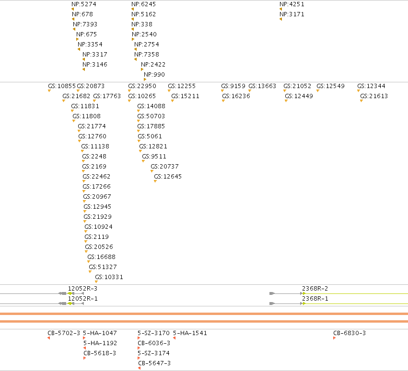Select the GS:16688 label
The image size is (408, 371).
tap(102, 257)
